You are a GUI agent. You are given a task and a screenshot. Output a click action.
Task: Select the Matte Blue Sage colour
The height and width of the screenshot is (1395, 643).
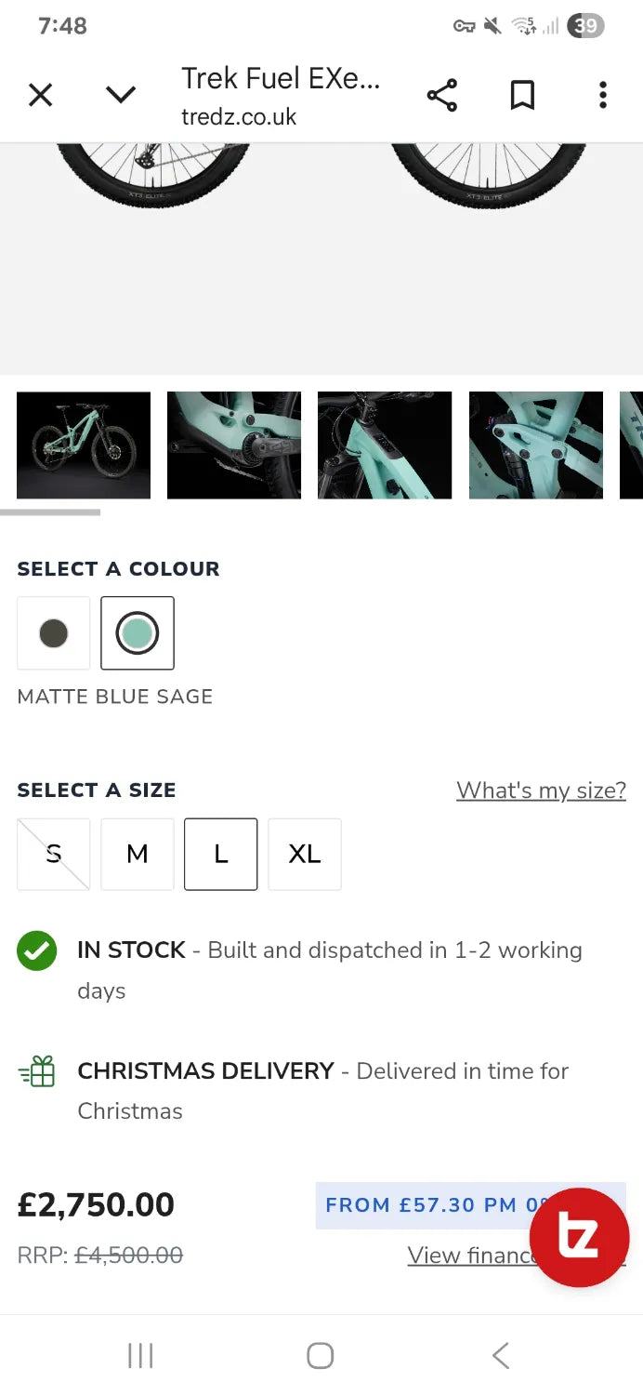(x=138, y=633)
